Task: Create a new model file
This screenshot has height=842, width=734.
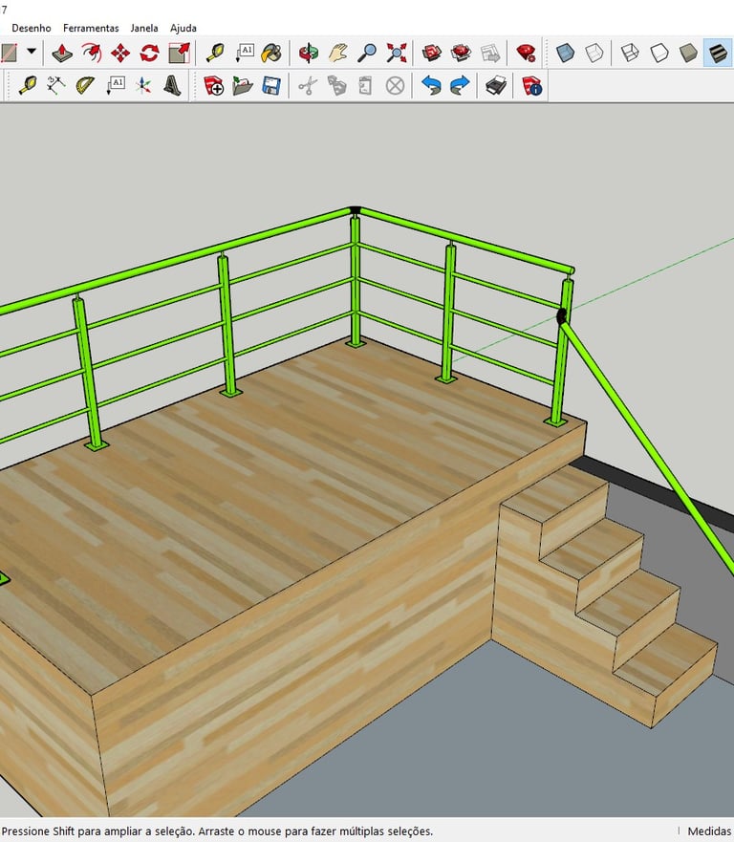Action: point(213,85)
